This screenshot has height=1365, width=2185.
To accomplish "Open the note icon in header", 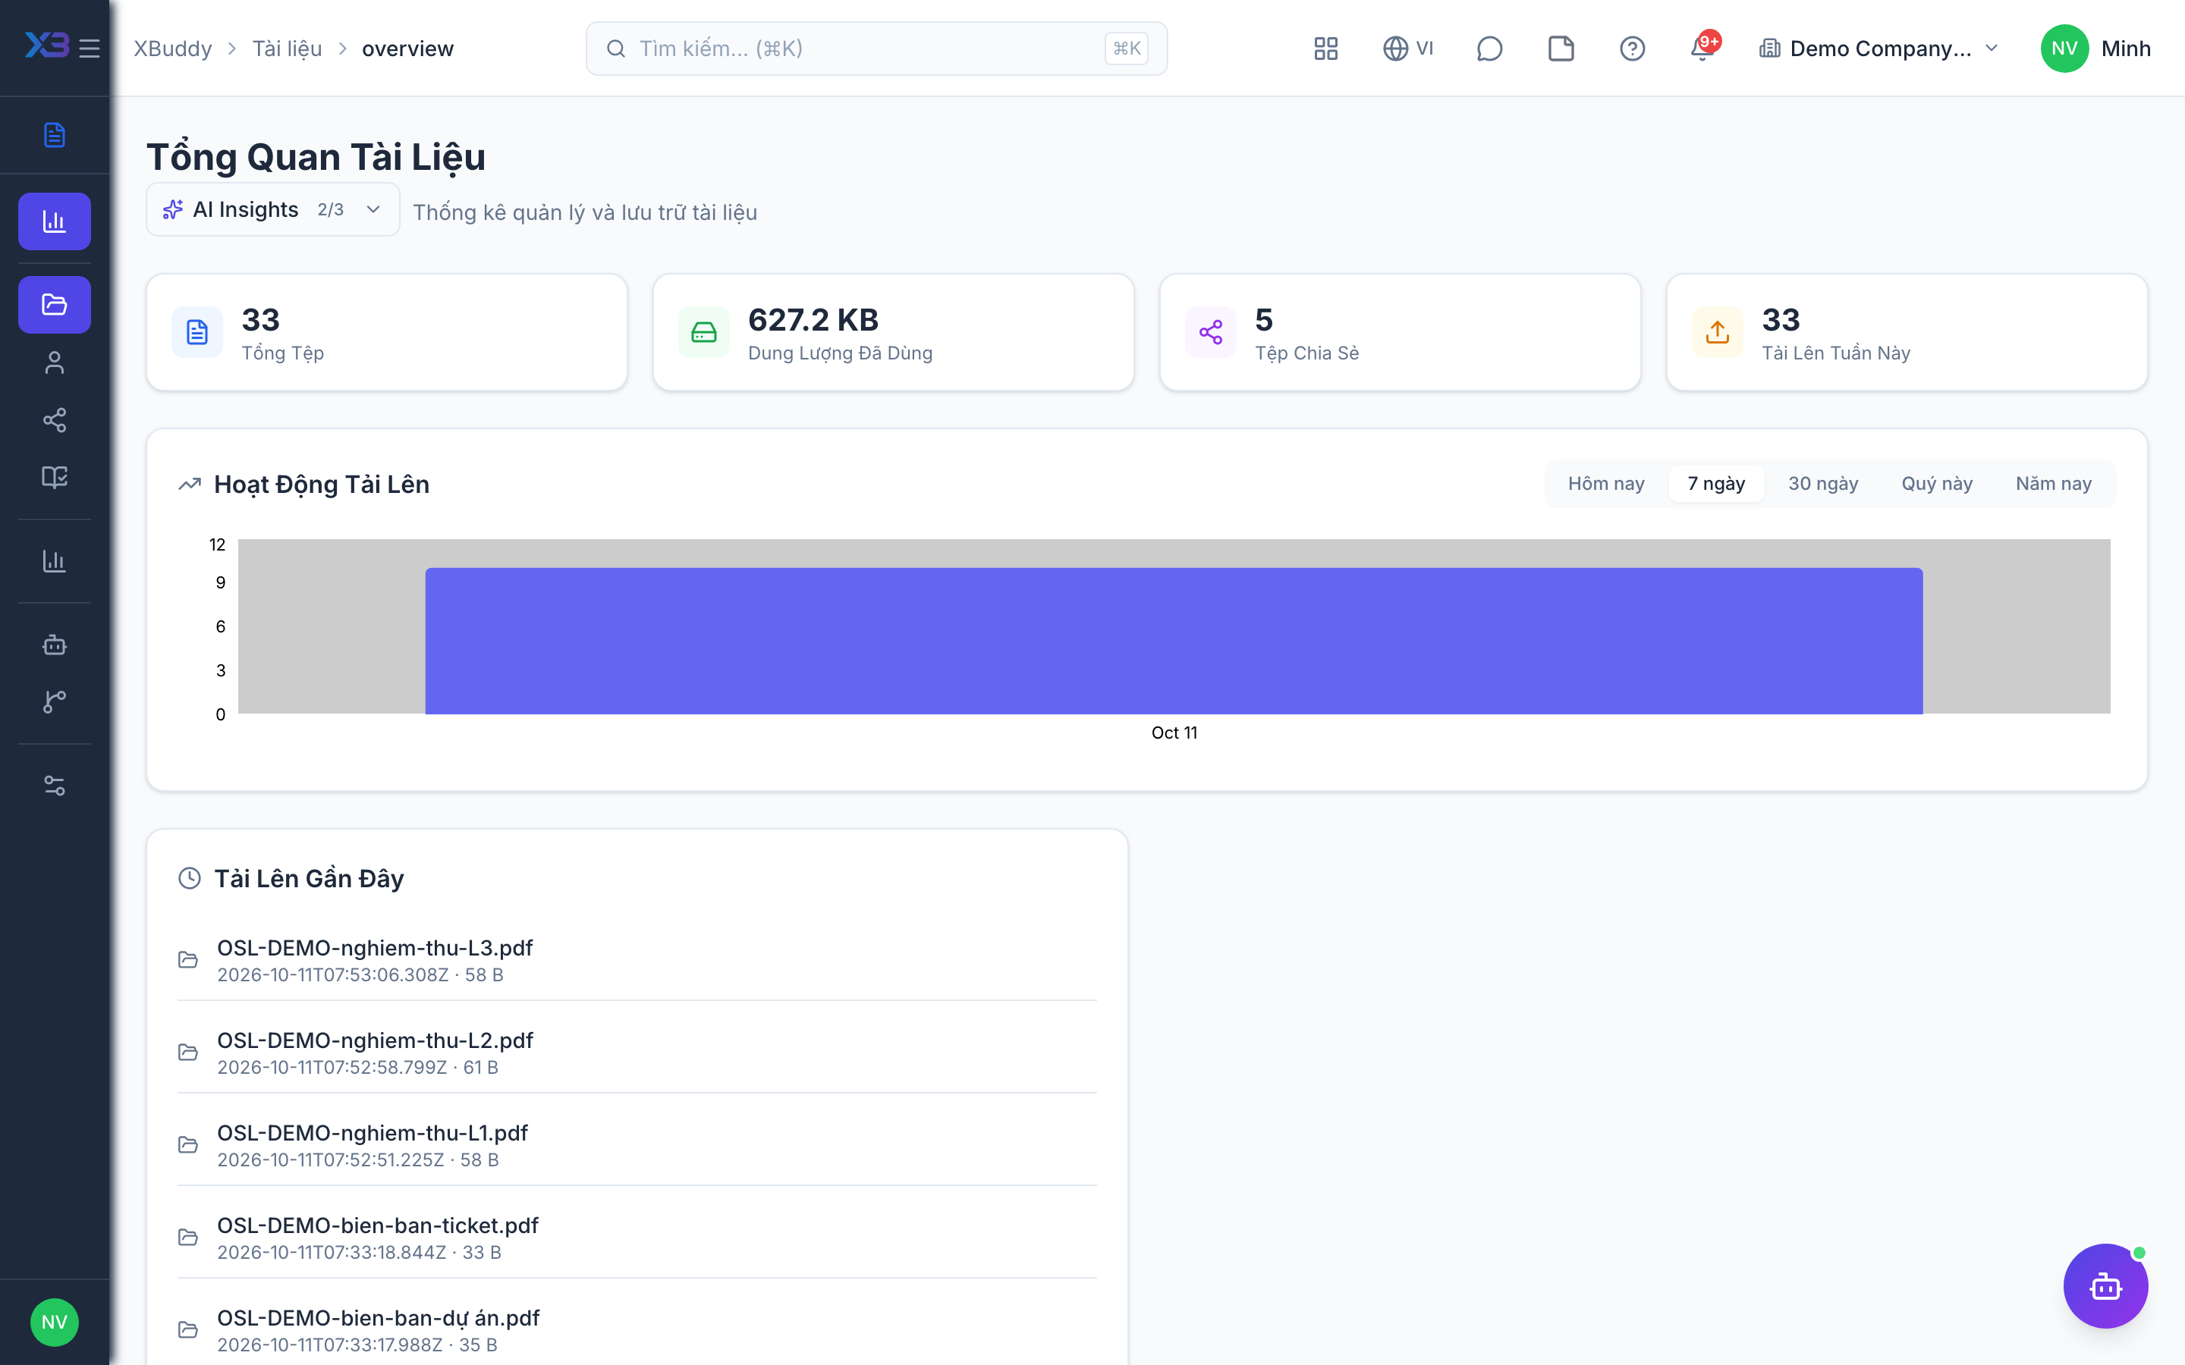I will (1561, 49).
